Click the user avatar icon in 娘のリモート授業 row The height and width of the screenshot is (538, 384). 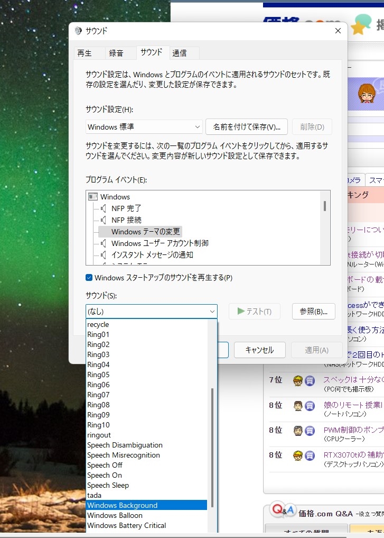[298, 406]
